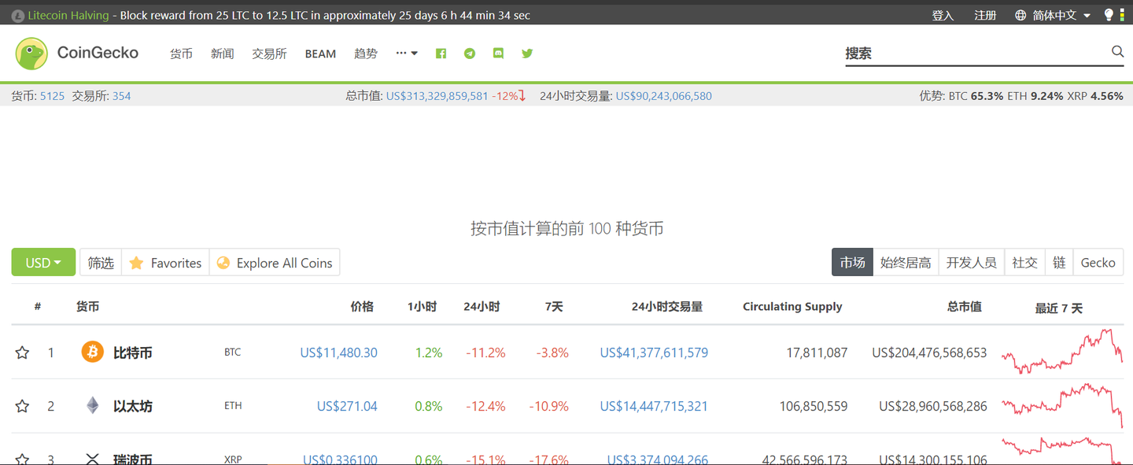This screenshot has height=465, width=1133.
Task: Open the 比特币 coin name link
Action: point(132,352)
